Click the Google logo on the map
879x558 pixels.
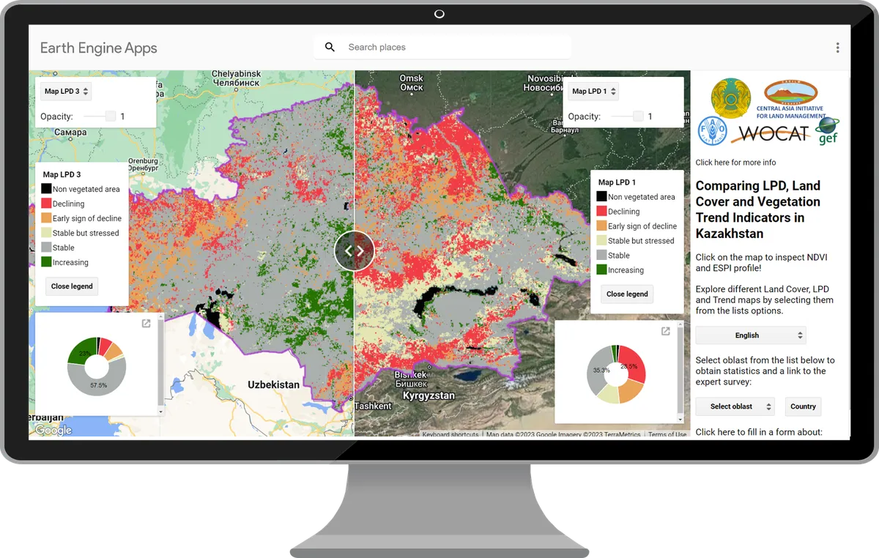53,430
